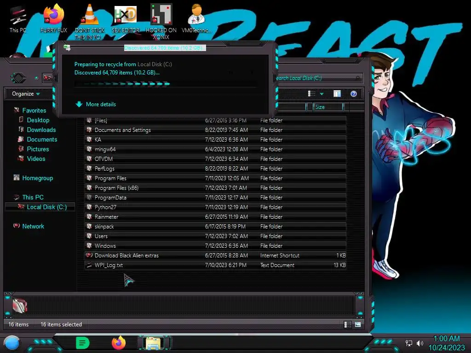The height and width of the screenshot is (353, 471).
Task: Click the network tray icon
Action: (x=409, y=343)
